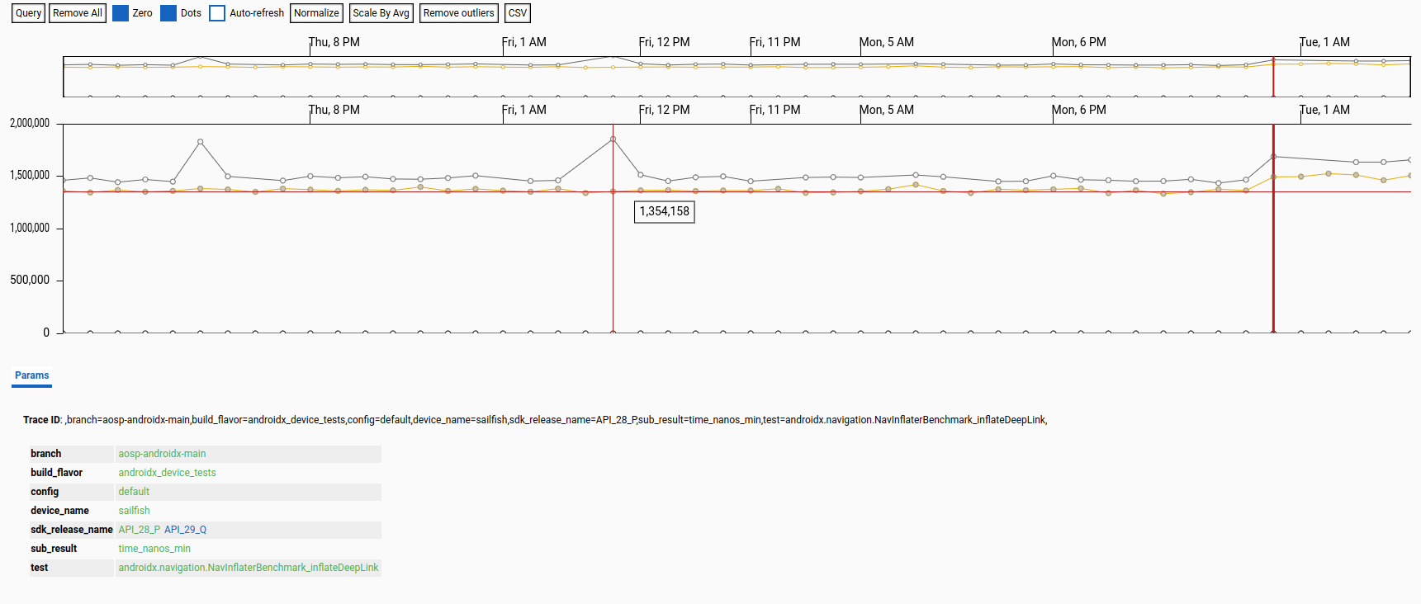Click the sailfish device name value
This screenshot has height=604, width=1421.
click(x=134, y=511)
